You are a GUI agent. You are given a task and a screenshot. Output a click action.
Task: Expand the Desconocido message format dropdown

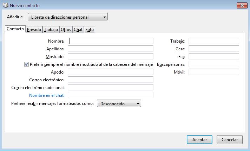(x=119, y=103)
